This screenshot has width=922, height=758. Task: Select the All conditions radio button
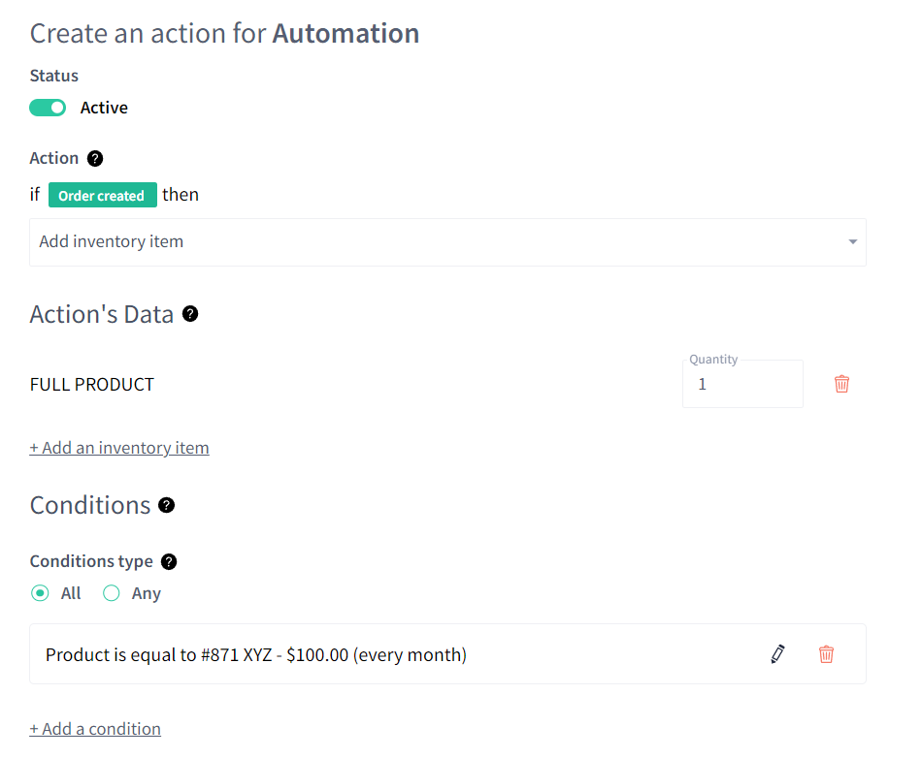coord(40,593)
